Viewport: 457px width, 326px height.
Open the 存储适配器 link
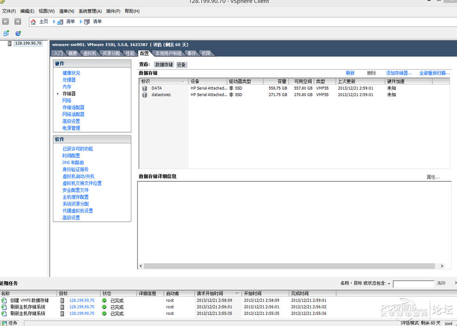pyautogui.click(x=73, y=108)
